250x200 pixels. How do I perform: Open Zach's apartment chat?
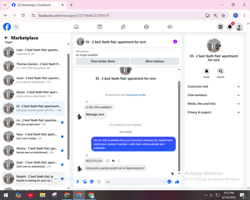pyautogui.click(x=33, y=164)
